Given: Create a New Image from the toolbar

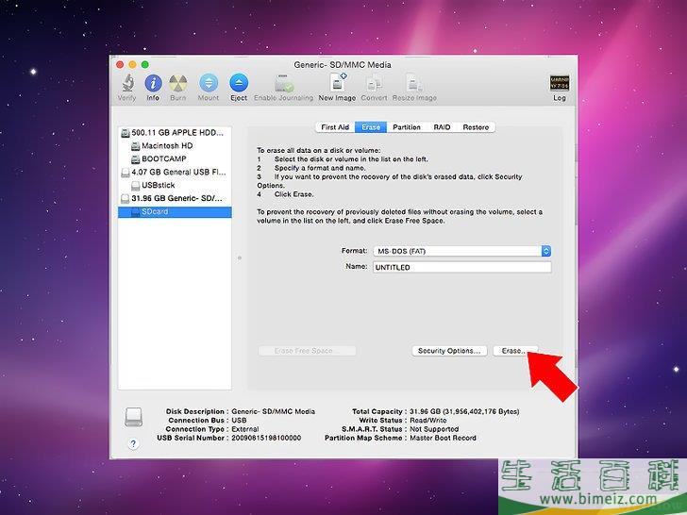Looking at the screenshot, I should (x=338, y=83).
